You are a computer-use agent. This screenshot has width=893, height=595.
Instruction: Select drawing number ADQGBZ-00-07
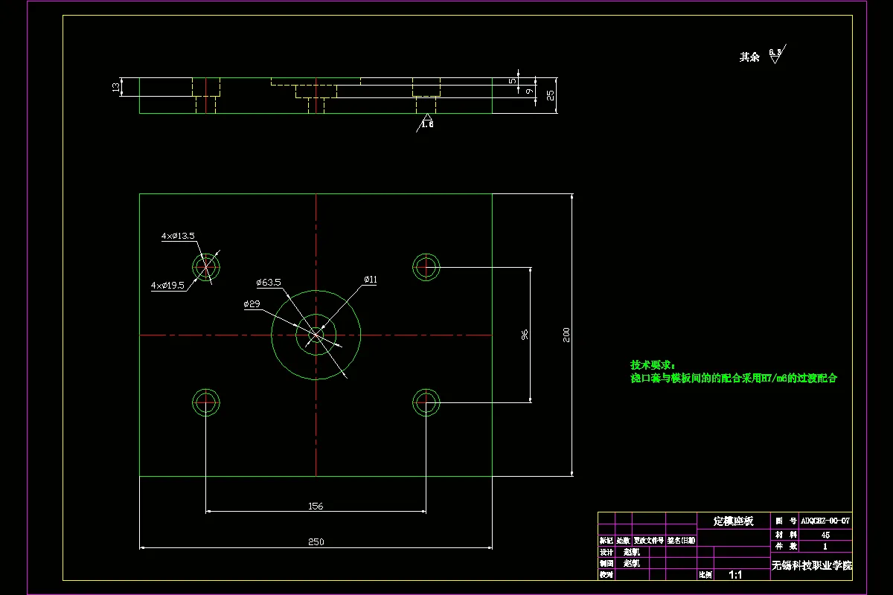coord(825,521)
